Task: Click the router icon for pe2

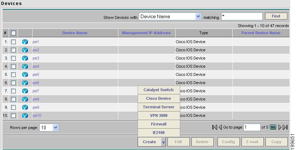Action: (25, 50)
